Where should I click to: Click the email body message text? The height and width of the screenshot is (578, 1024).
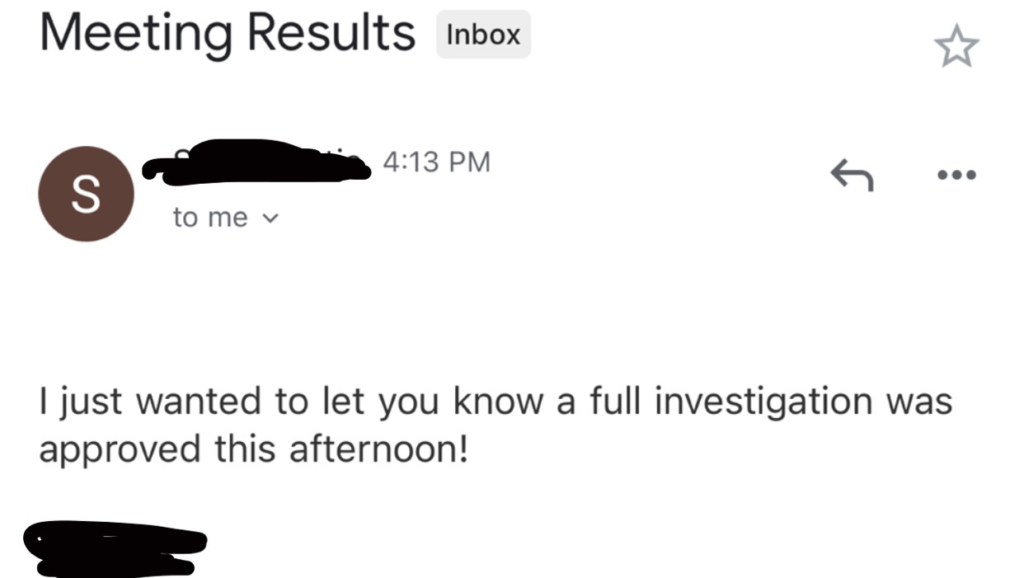496,425
